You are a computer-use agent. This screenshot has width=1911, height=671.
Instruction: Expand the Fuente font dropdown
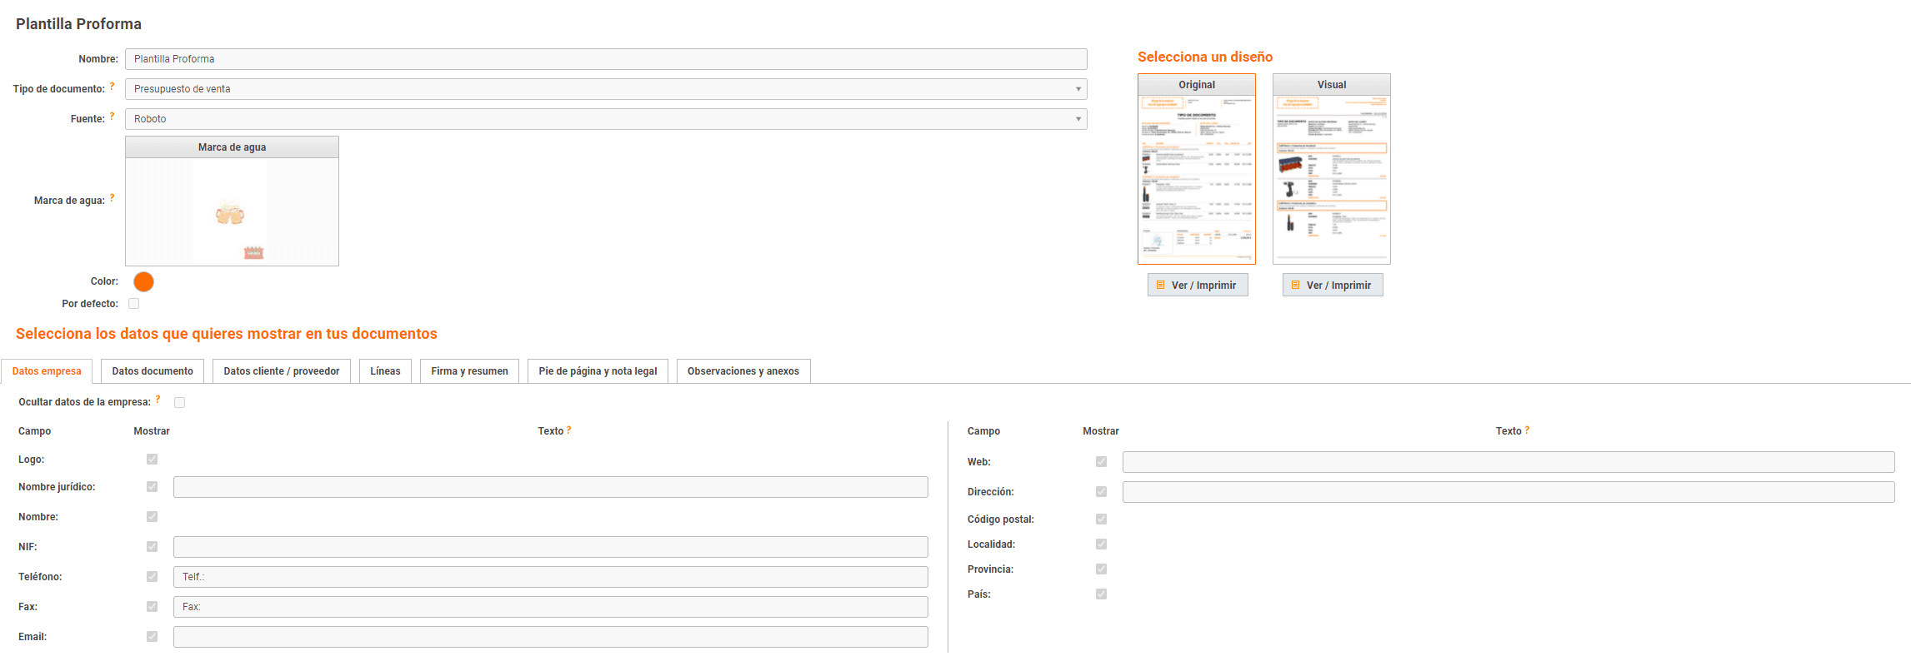click(606, 119)
